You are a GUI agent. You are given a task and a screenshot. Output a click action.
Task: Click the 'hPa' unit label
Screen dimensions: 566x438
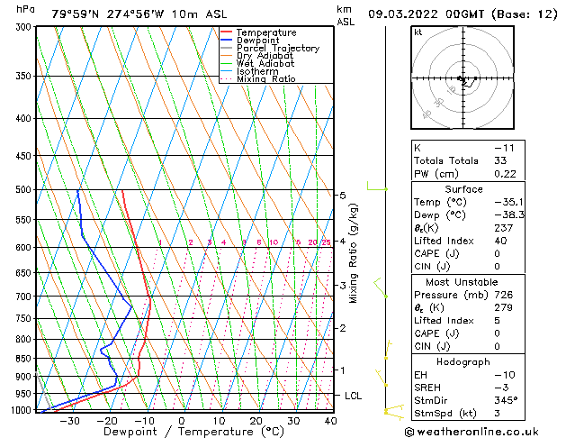tap(25, 9)
